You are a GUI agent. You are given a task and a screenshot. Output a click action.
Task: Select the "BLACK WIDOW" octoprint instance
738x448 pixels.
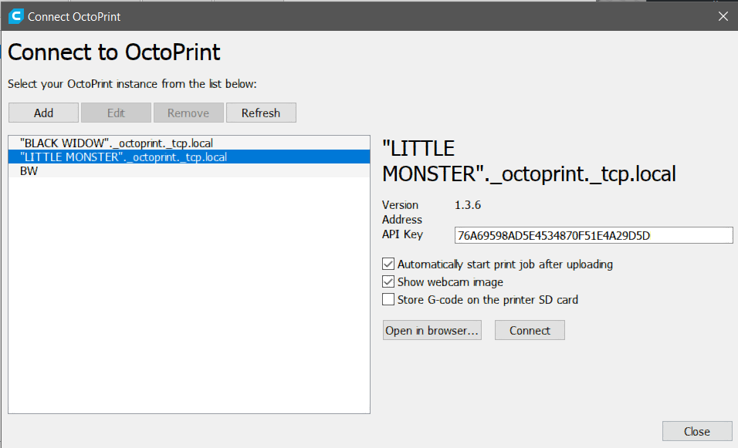tap(189, 143)
